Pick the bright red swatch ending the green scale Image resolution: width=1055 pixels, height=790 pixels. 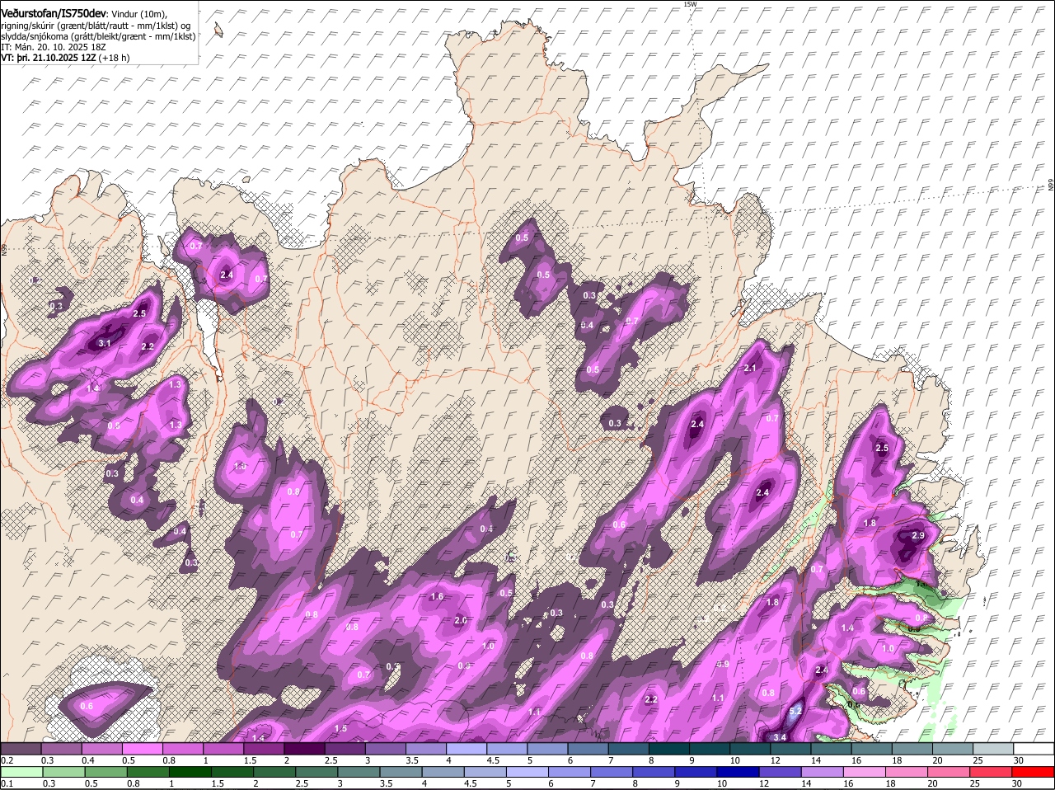click(1034, 772)
